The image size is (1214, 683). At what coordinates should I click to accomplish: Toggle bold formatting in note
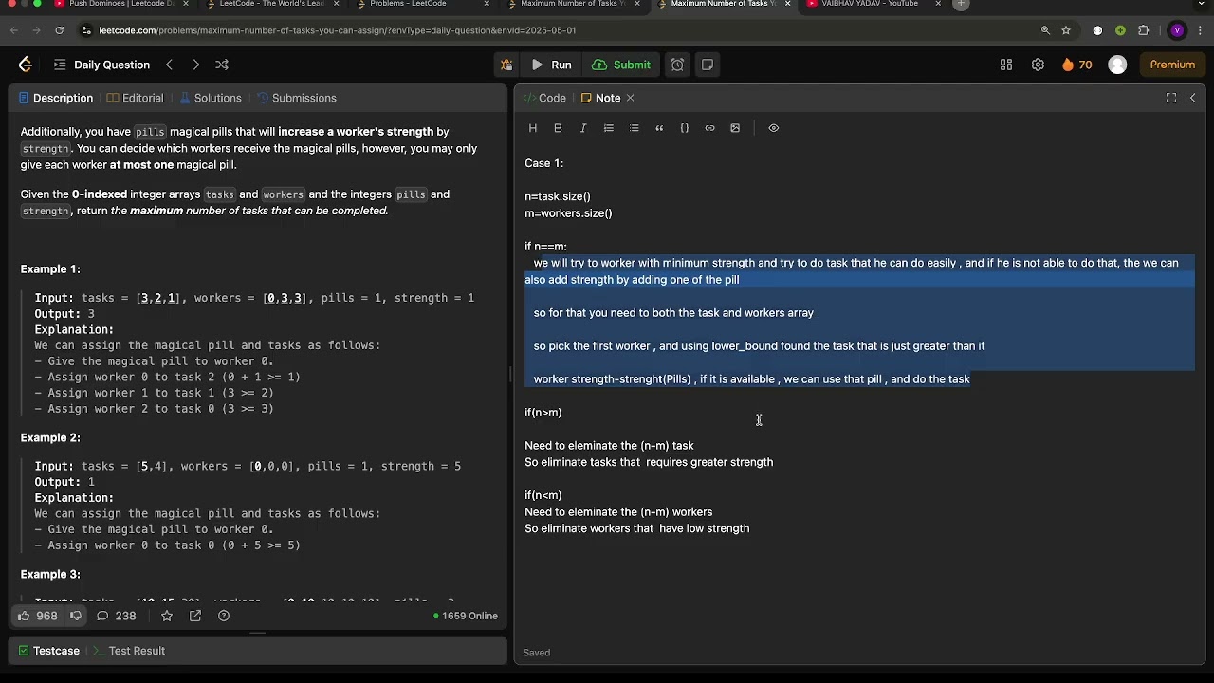pos(558,128)
